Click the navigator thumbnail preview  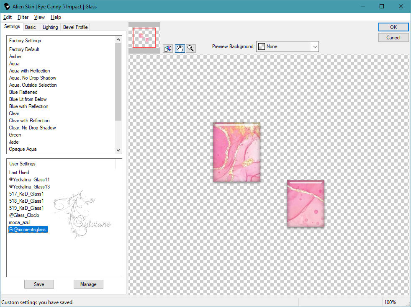144,38
